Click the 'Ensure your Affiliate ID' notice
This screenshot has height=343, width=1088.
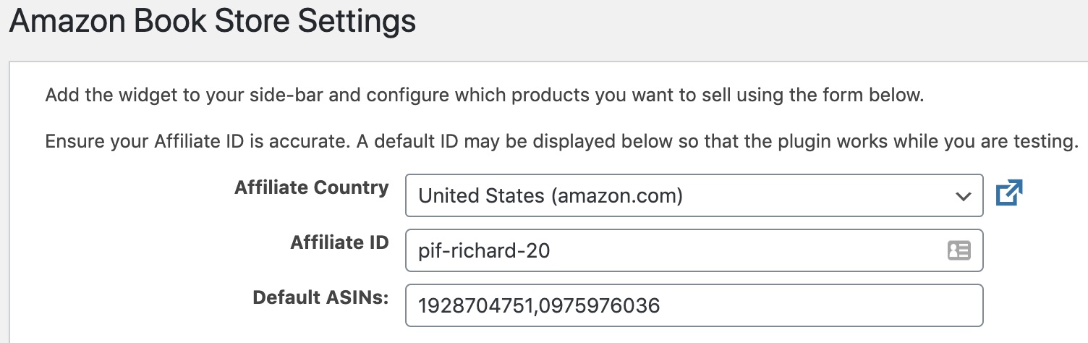coord(557,141)
